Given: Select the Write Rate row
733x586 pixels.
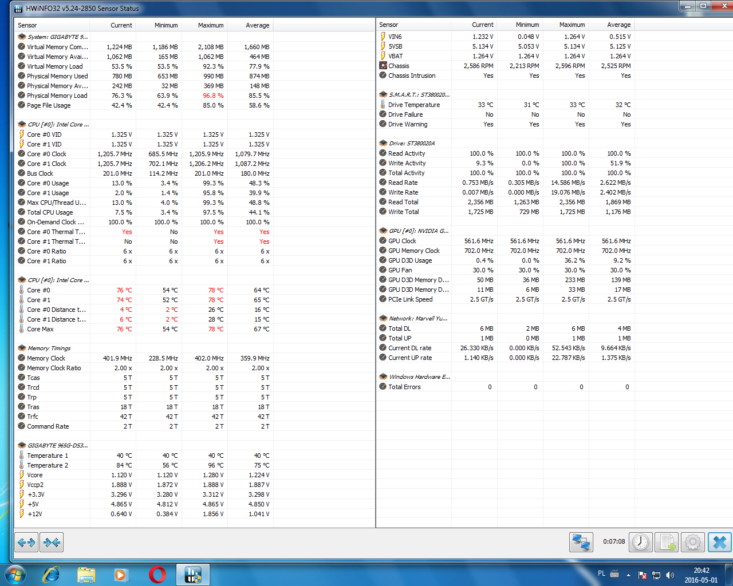Looking at the screenshot, I should click(x=506, y=192).
